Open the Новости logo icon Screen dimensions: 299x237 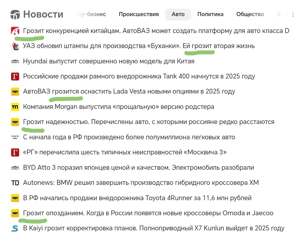(x=15, y=15)
